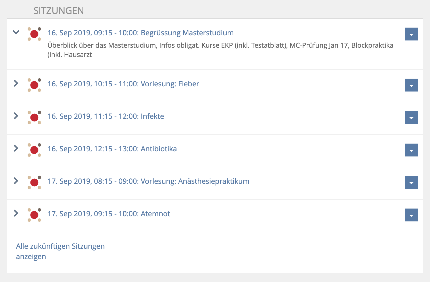Expand the Vorlesung: Fieber session

[16, 83]
